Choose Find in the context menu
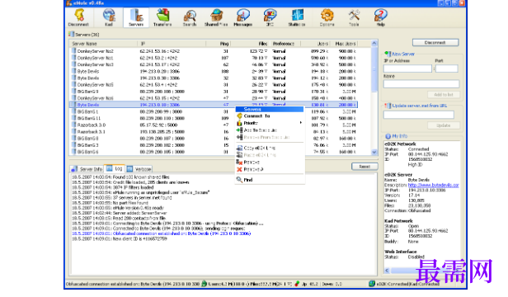The image size is (508, 297). tap(270, 180)
